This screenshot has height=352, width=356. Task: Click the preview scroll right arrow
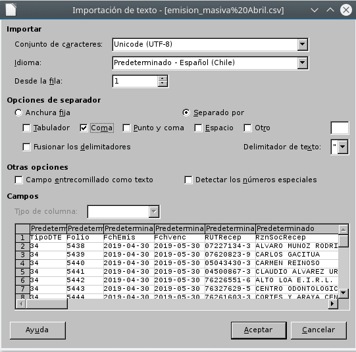coord(333,304)
